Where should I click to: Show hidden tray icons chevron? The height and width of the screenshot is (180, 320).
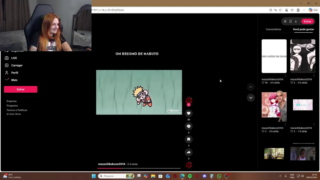[280, 176]
